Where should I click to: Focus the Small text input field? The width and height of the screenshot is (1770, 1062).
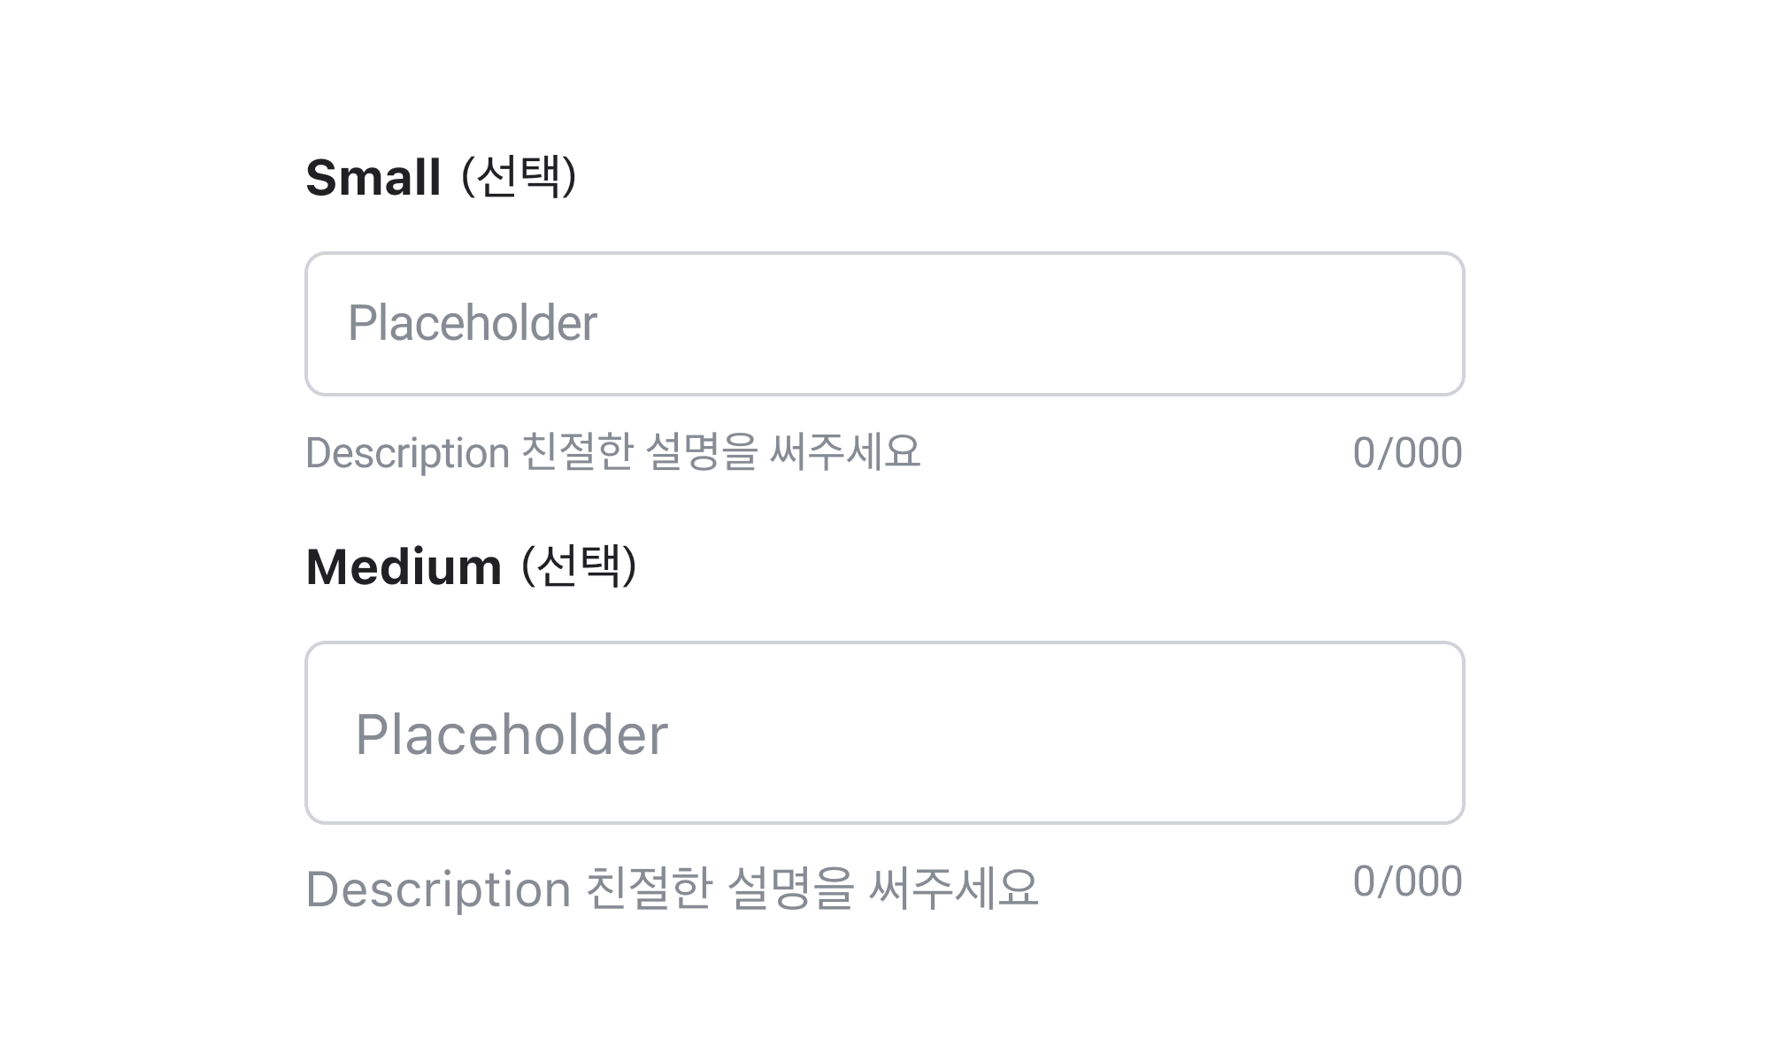[x=885, y=324]
